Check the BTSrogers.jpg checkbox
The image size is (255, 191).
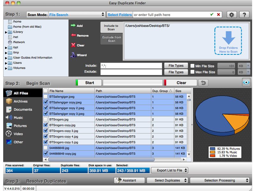46,119
